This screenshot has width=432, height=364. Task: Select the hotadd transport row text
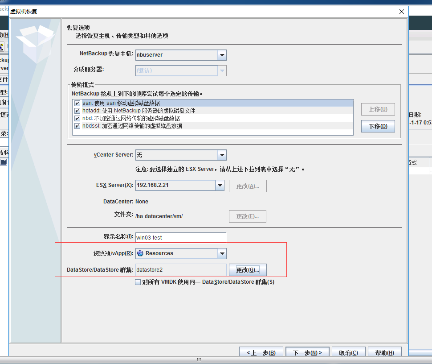coord(139,111)
